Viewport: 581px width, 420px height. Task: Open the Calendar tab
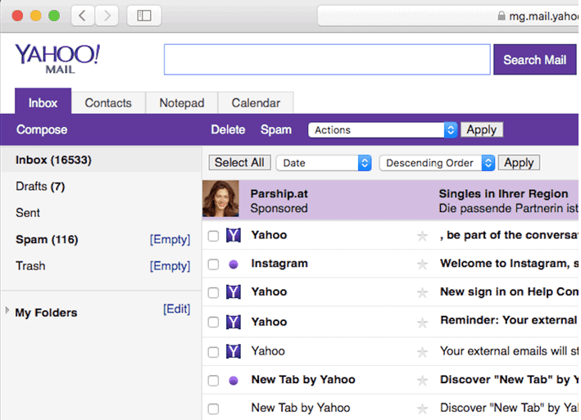[256, 103]
